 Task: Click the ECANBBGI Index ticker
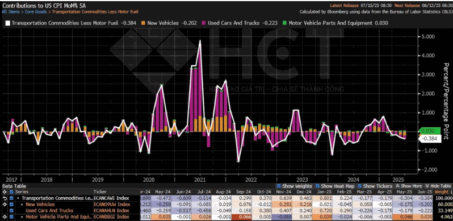(111, 216)
